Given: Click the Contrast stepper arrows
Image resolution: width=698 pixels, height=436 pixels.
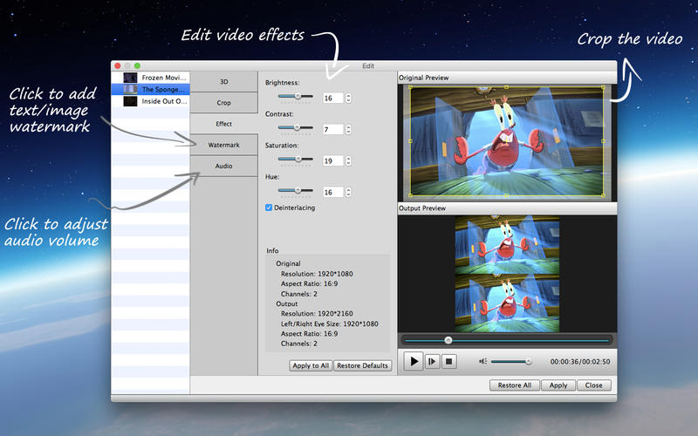Looking at the screenshot, I should 348,129.
